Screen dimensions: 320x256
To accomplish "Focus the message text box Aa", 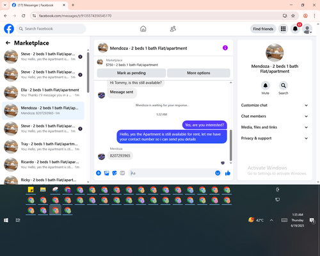I will click(x=172, y=173).
